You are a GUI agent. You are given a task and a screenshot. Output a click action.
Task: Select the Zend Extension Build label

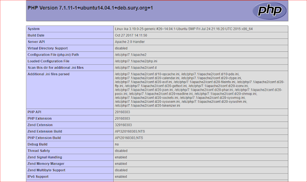pos(45,132)
